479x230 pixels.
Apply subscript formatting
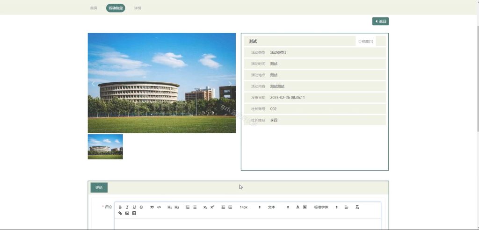coord(205,207)
